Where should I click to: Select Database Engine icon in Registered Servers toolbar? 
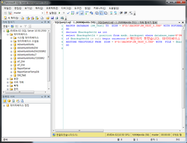click(5, 101)
